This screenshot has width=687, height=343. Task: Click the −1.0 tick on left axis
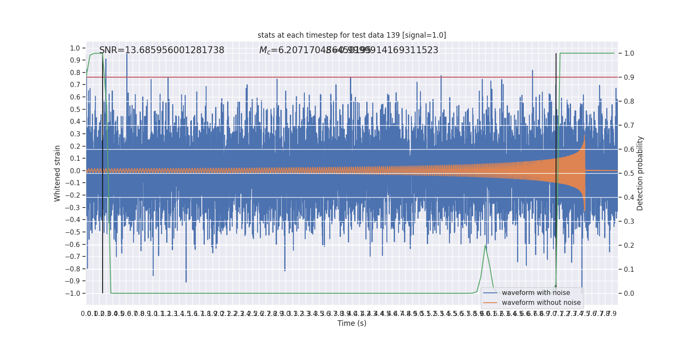[73, 293]
